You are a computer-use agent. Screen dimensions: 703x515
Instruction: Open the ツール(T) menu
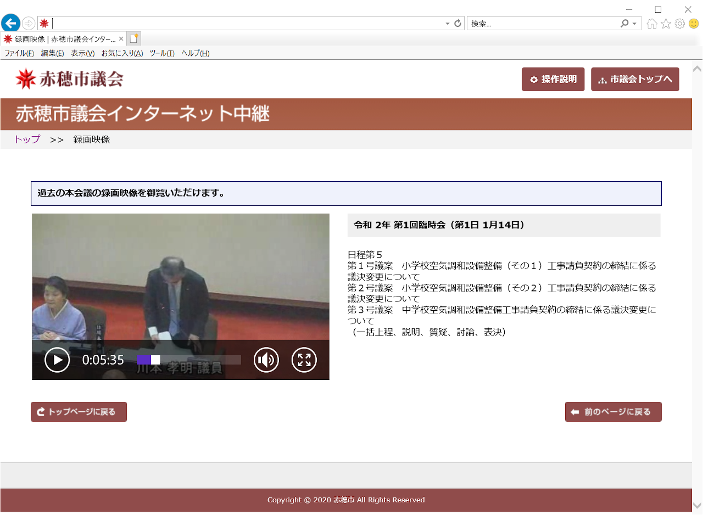pos(162,53)
